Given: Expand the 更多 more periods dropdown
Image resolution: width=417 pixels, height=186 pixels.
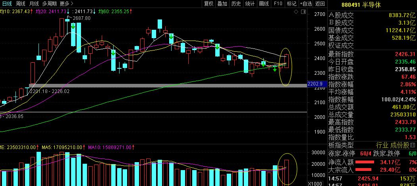Looking at the screenshot, I should pos(66,4).
